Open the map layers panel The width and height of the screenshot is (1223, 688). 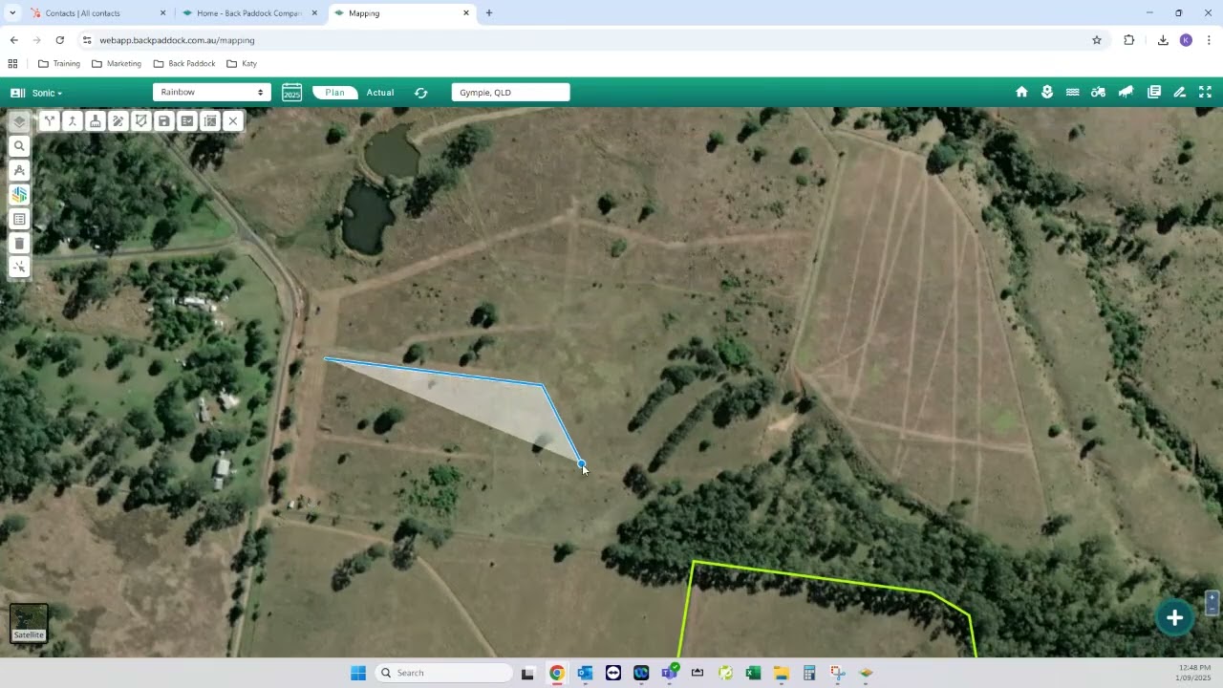(x=19, y=121)
